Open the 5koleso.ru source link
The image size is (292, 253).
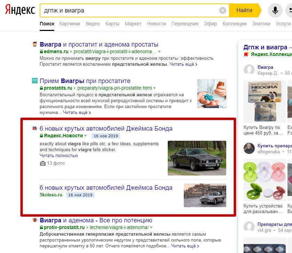tap(51, 195)
